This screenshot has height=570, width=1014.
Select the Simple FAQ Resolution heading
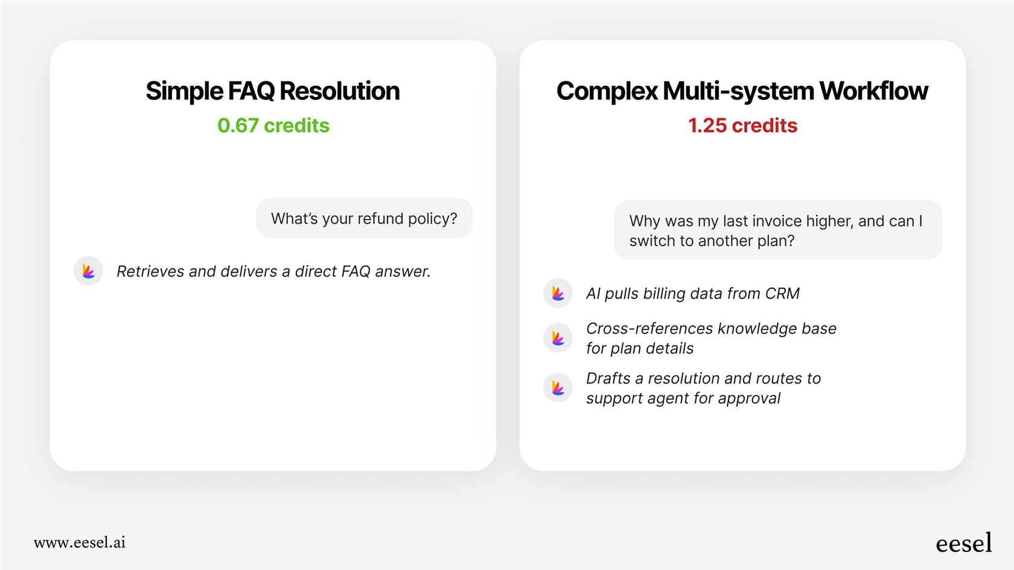point(273,91)
